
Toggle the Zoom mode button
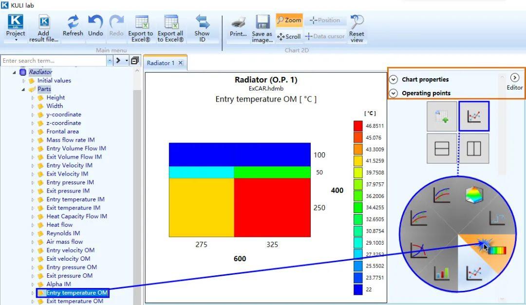pyautogui.click(x=289, y=20)
